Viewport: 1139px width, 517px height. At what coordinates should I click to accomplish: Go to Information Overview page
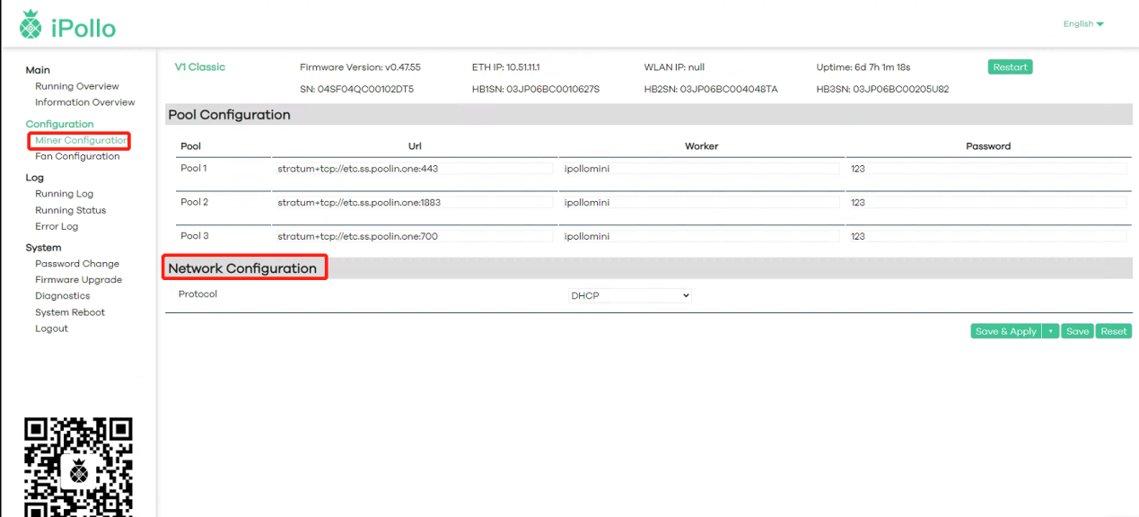pos(84,102)
